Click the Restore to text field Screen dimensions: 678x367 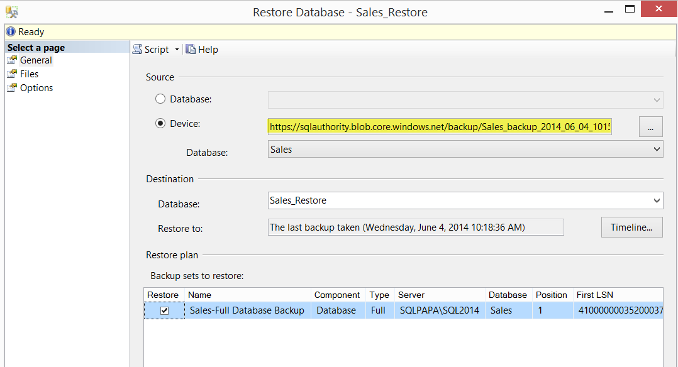coord(416,227)
